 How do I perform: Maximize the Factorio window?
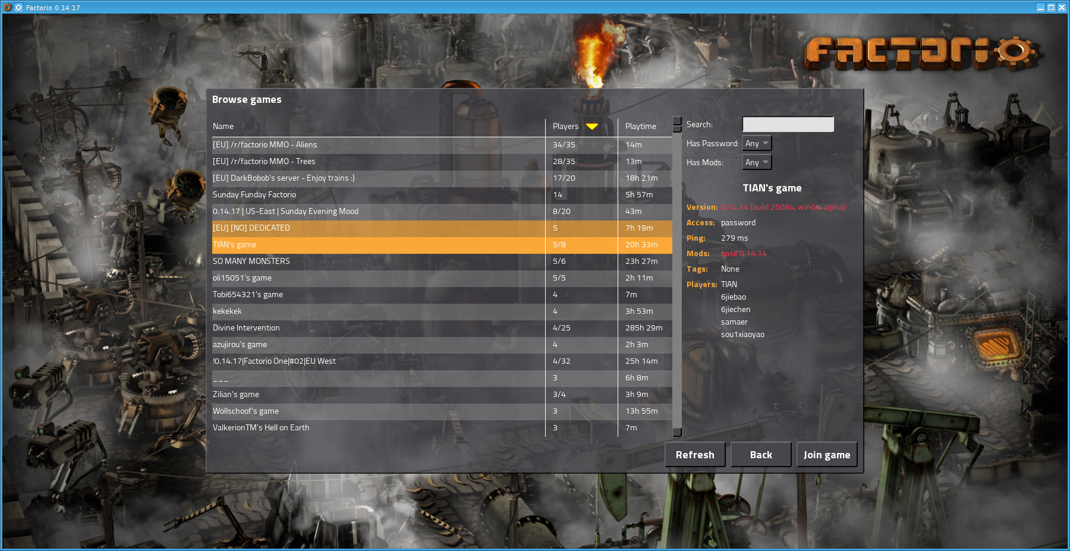[1051, 8]
